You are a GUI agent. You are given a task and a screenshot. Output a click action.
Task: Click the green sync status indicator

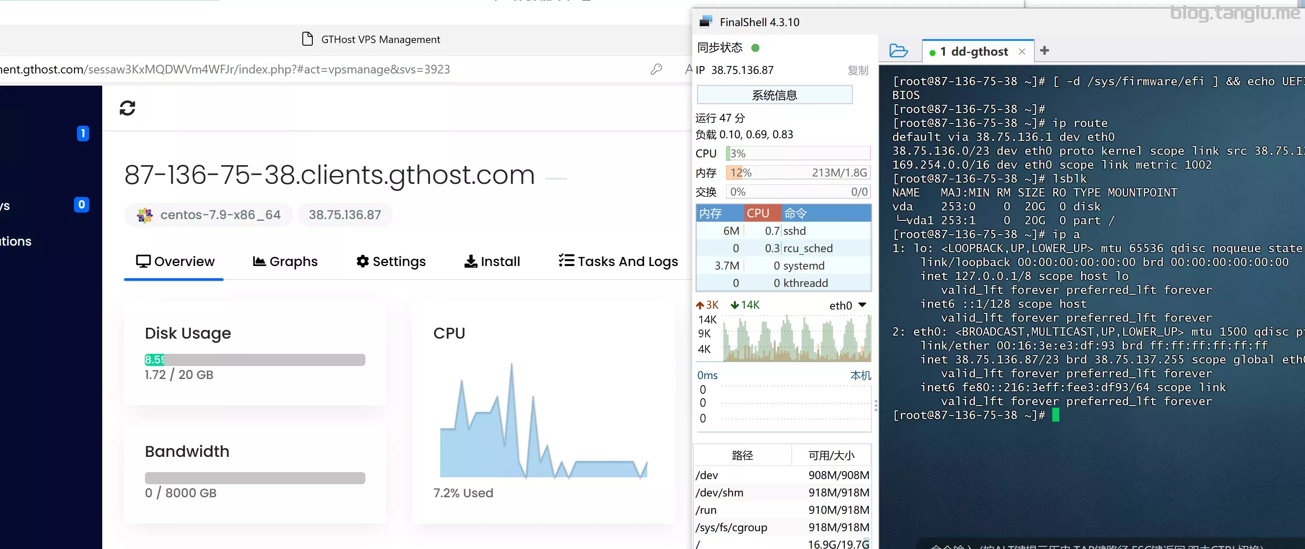point(755,48)
